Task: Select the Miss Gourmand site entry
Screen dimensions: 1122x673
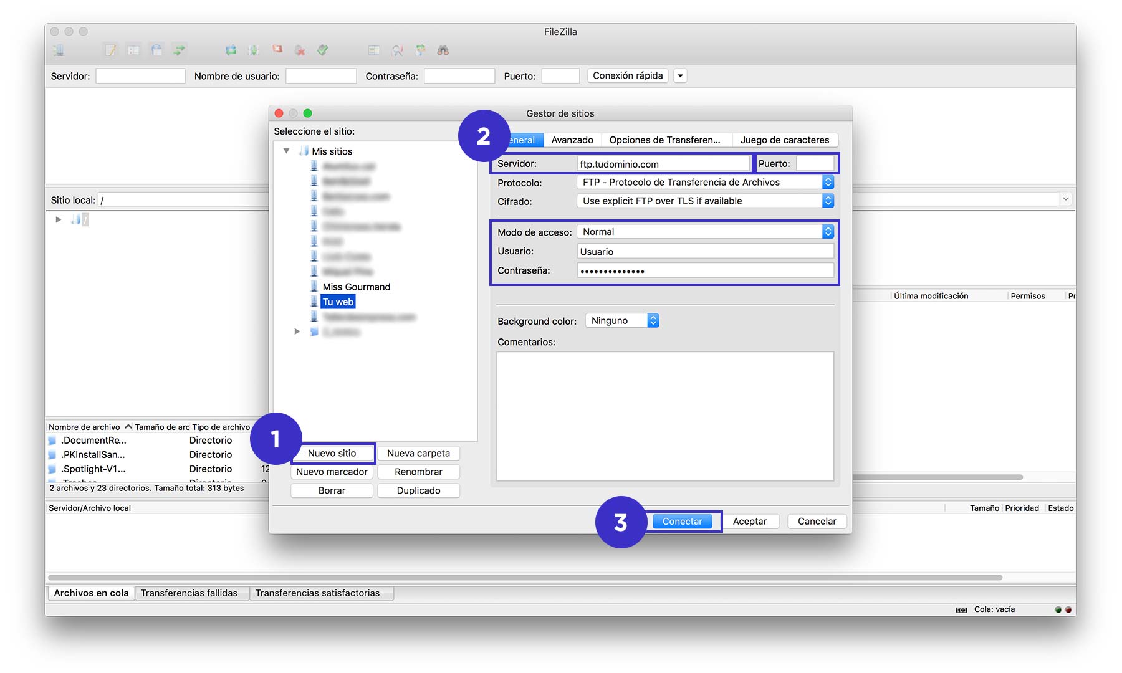Action: [x=357, y=287]
